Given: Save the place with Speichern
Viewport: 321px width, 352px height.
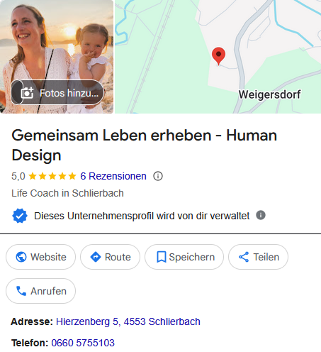Looking at the screenshot, I should (184, 257).
